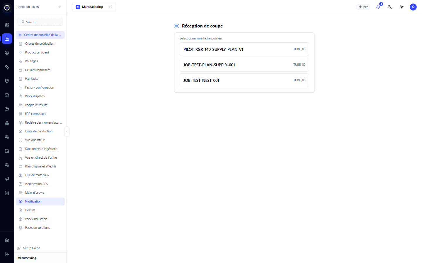Open Dessins page
Image resolution: width=422 pixels, height=263 pixels.
[x=40, y=210]
